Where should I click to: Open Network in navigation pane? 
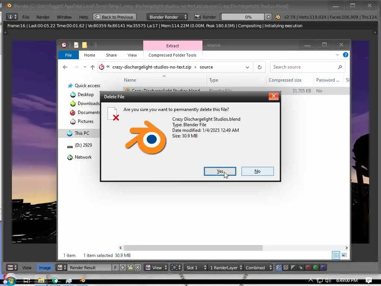80,157
